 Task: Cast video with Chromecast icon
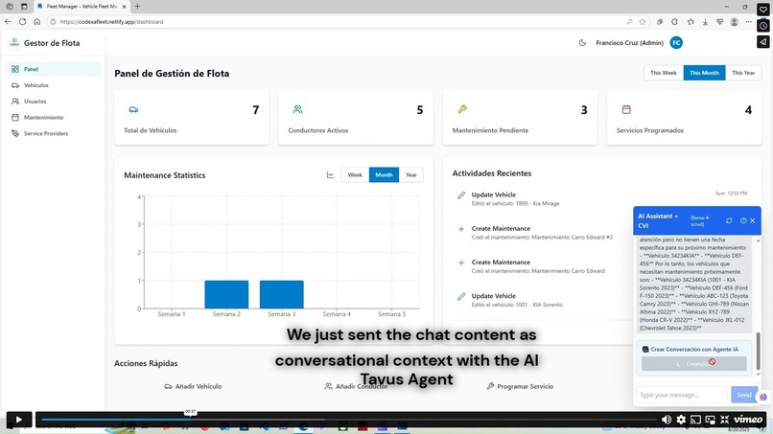(695, 420)
